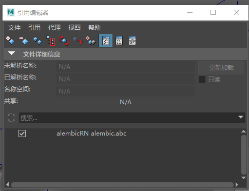The height and width of the screenshot is (191, 249).
Task: Uncheck the alembicRN reference checkbox
Action: pos(22,133)
